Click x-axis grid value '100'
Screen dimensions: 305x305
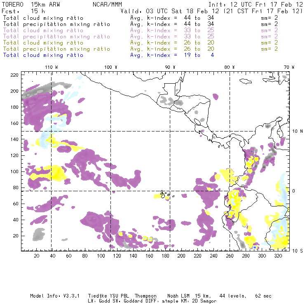point(101,256)
